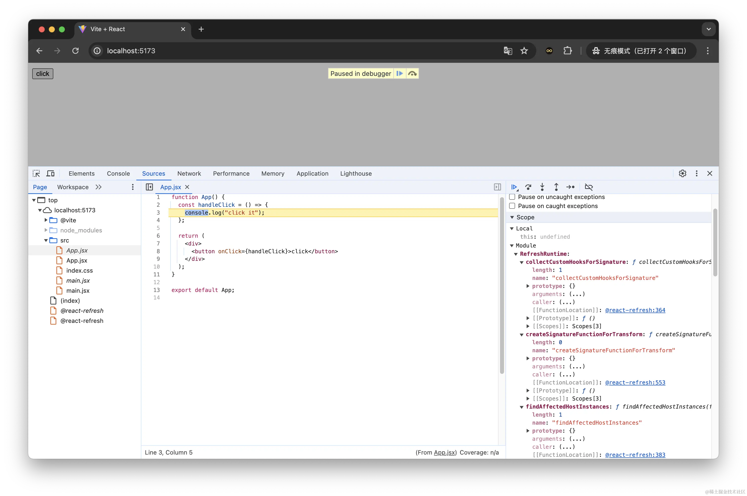Set breakpoint at line 8 gutter
This screenshot has height=496, width=747.
pos(158,251)
